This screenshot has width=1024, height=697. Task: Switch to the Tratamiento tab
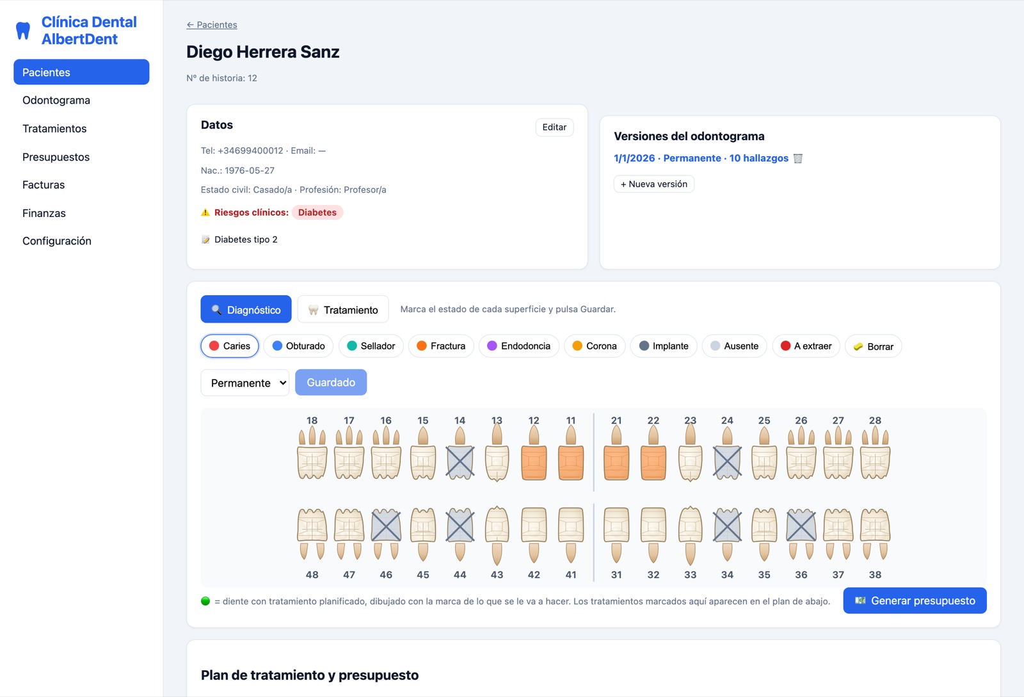(x=343, y=310)
